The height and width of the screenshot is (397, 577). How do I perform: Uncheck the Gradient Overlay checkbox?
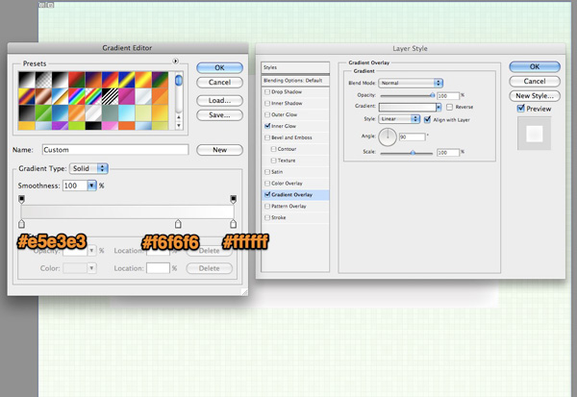pos(267,194)
